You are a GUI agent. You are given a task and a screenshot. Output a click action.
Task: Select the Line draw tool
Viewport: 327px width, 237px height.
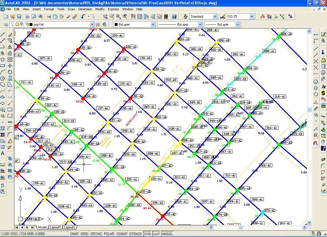(3, 34)
